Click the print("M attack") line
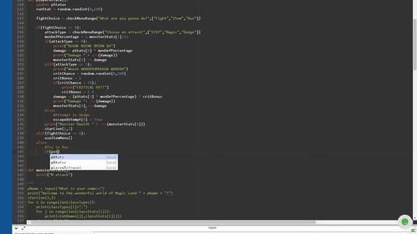417x234 pixels. coord(54,175)
